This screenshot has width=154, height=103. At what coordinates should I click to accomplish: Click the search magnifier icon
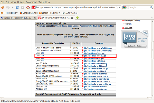(x=151, y=7)
